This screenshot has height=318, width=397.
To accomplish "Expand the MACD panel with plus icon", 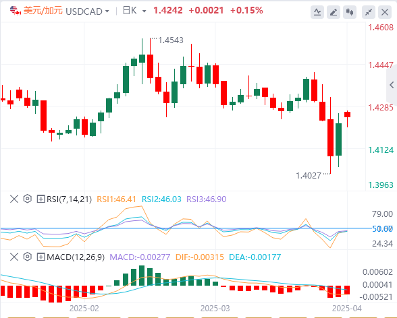I will coord(41,257).
